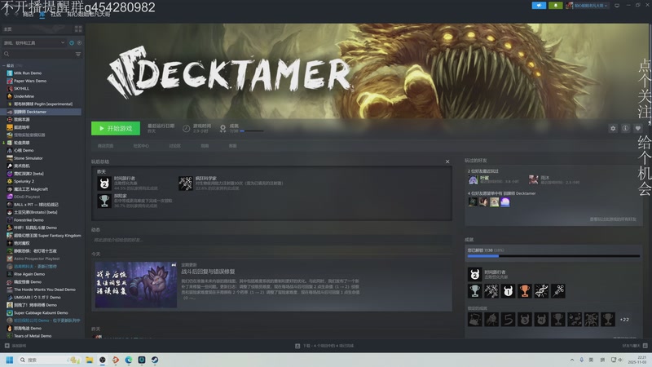This screenshot has height=367, width=652.
Task: Go to the 社区 (Community) tab
Action: pyautogui.click(x=56, y=14)
